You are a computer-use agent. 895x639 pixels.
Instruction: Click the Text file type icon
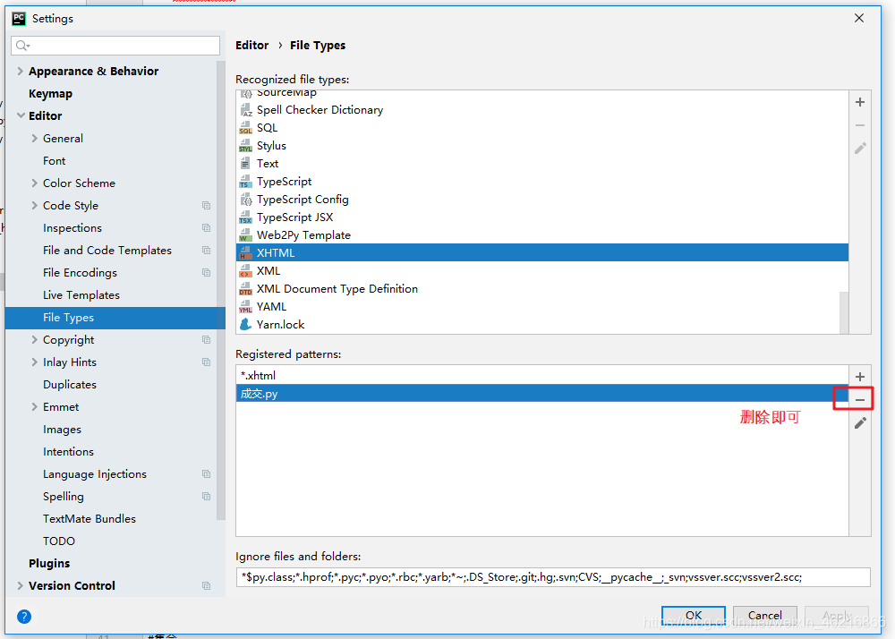245,164
